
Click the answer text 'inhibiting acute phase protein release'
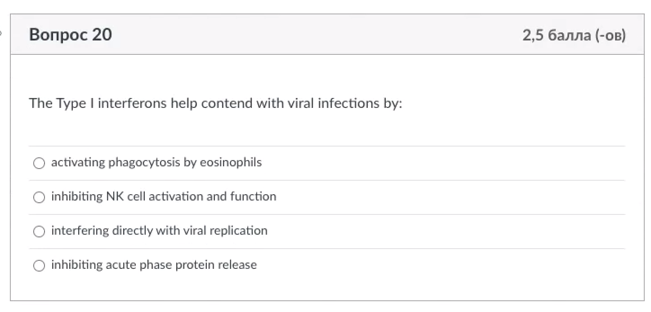(x=154, y=265)
